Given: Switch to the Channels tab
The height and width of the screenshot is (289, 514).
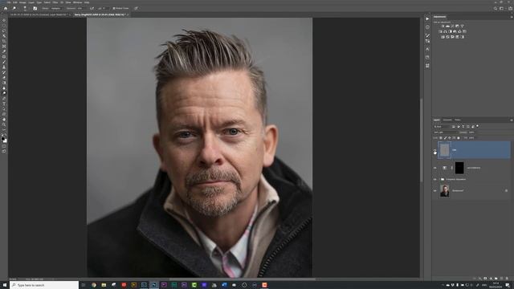Looking at the screenshot, I should tap(447, 120).
